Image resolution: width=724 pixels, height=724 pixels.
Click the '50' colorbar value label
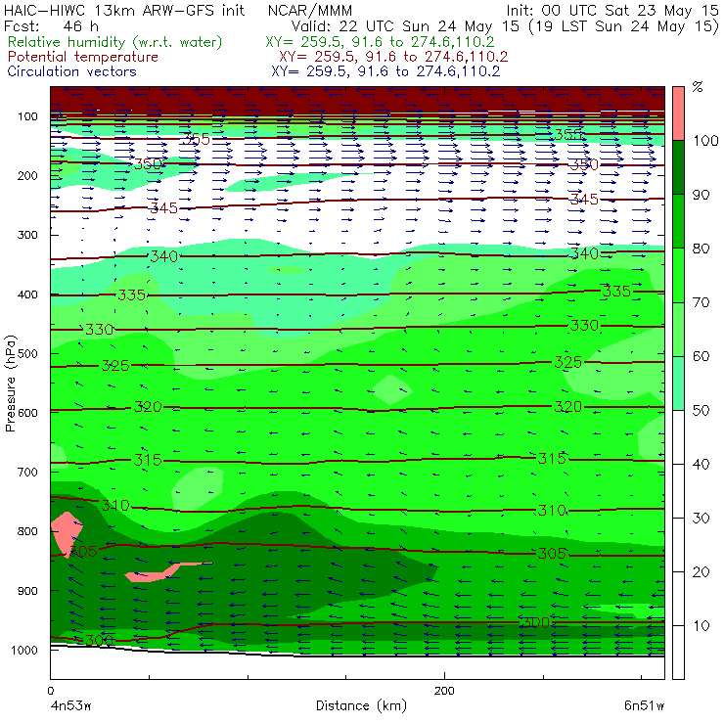click(701, 411)
